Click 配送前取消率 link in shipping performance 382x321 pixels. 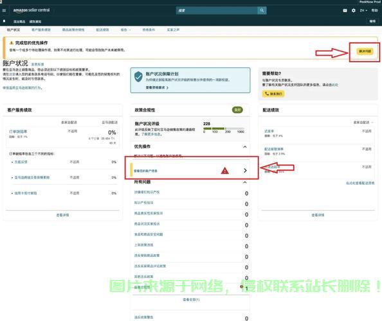click(x=274, y=149)
